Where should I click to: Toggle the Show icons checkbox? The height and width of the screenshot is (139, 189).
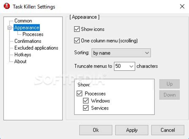click(x=77, y=29)
